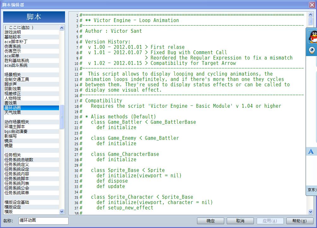
Task: Select highlighted script 循环动画
Action: (x=32, y=108)
